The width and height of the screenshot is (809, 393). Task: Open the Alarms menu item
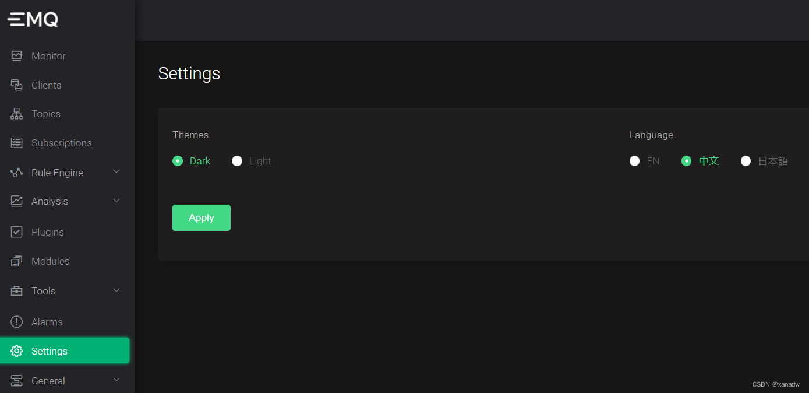47,322
